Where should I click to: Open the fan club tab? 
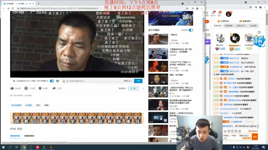click(253, 26)
